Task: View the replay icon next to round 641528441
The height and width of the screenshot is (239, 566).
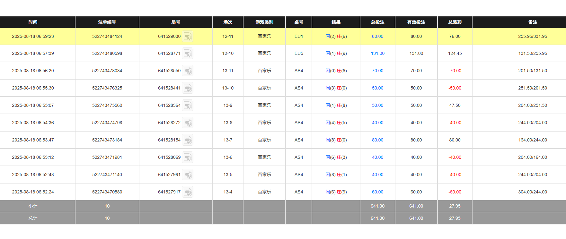Action: click(188, 88)
